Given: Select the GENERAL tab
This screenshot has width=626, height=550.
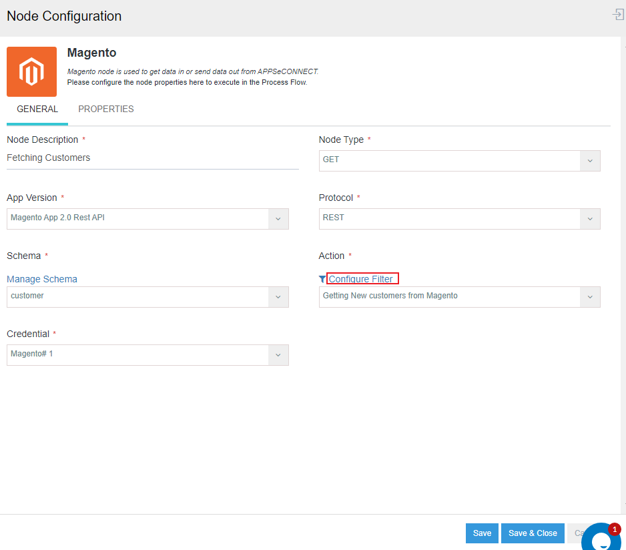Looking at the screenshot, I should [x=37, y=109].
